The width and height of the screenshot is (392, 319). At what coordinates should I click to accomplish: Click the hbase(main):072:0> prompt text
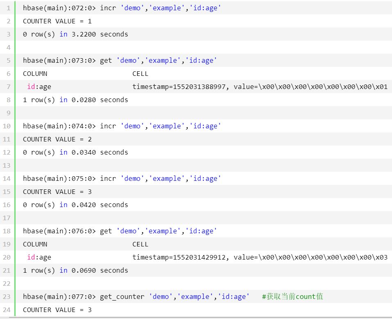point(59,8)
